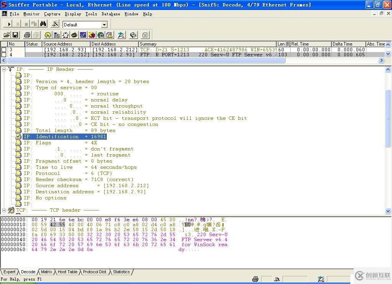Click the pause capture button

(x=18, y=24)
